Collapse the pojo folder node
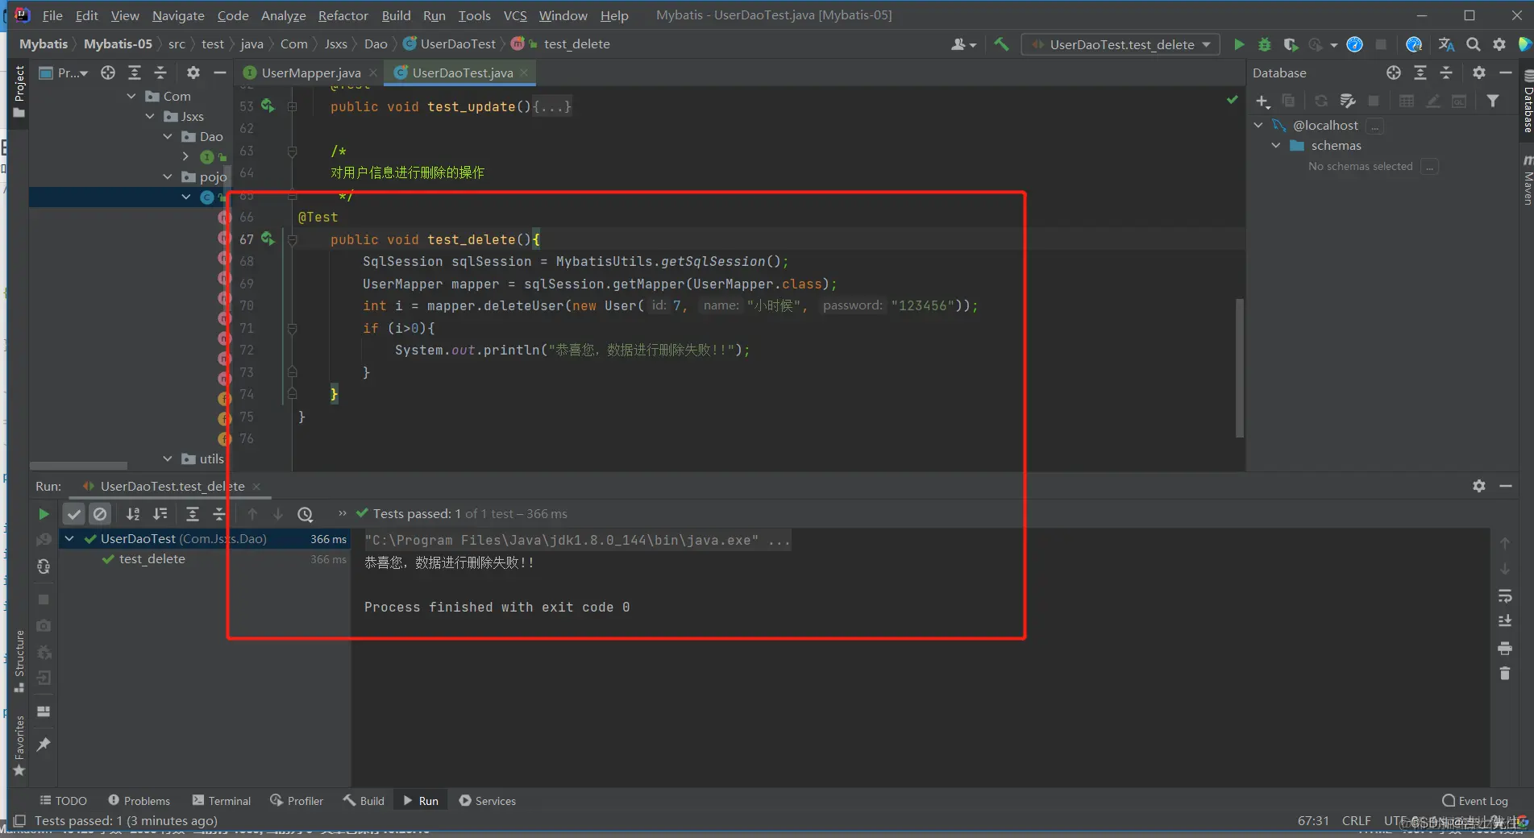The image size is (1534, 838). (168, 176)
